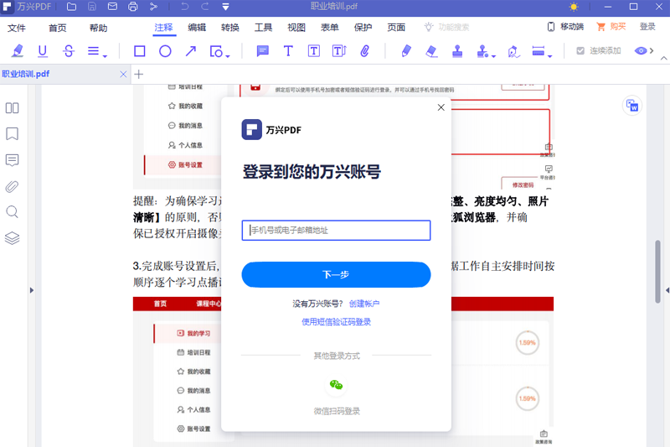Open the page thumbnails panel
The width and height of the screenshot is (670, 447).
point(12,108)
